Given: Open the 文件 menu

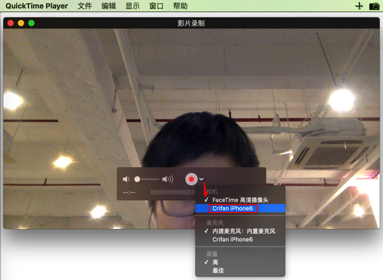Looking at the screenshot, I should click(85, 6).
